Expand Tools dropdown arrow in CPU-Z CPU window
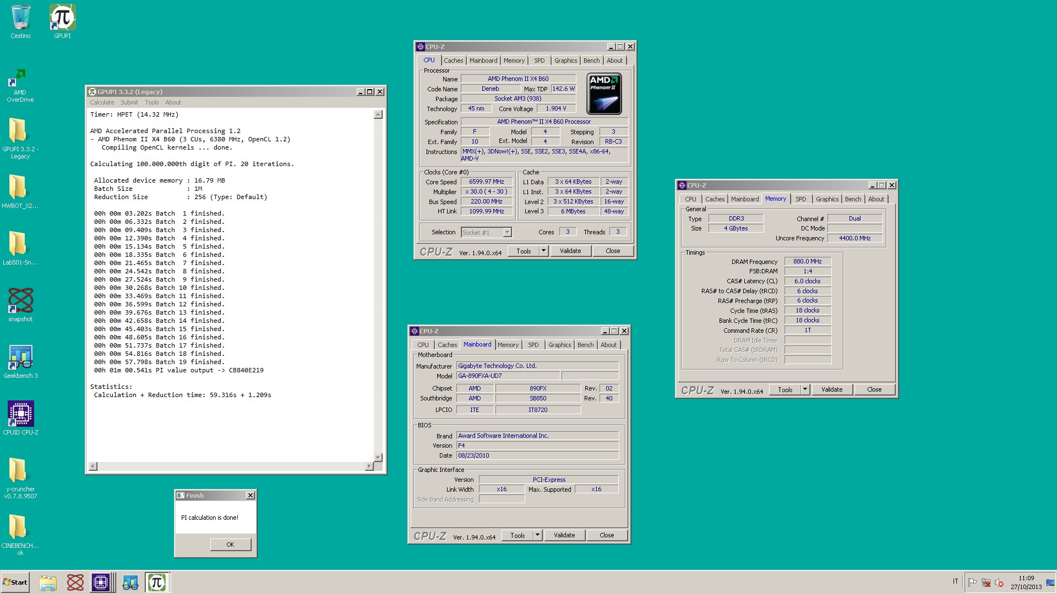 543,251
